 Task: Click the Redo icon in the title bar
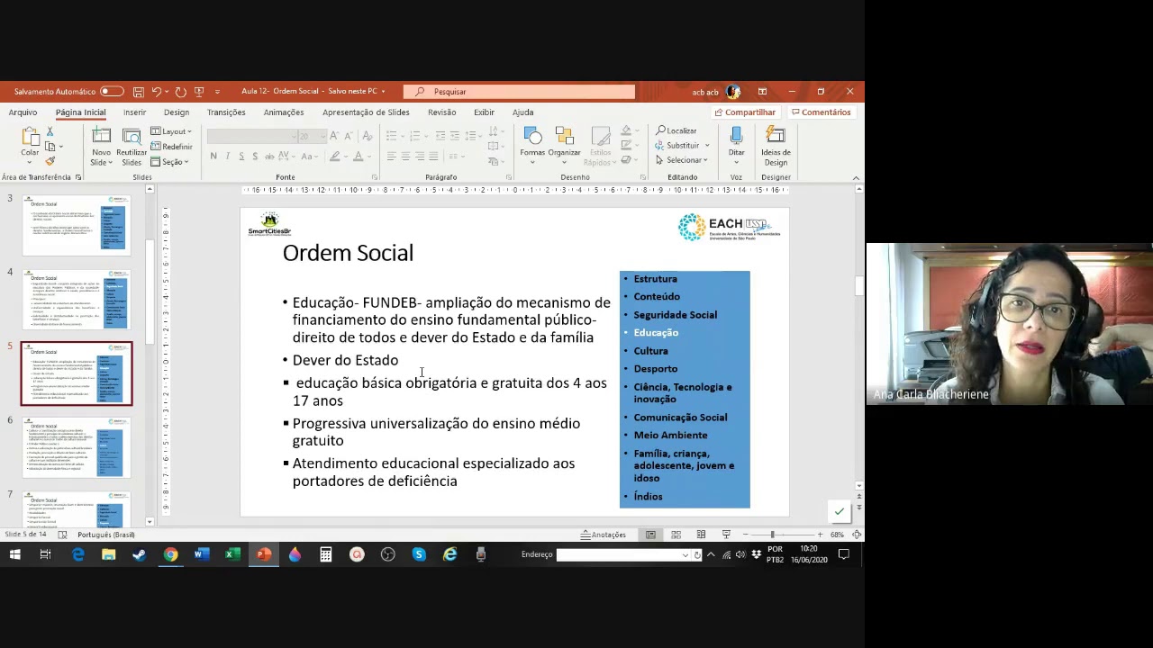180,92
